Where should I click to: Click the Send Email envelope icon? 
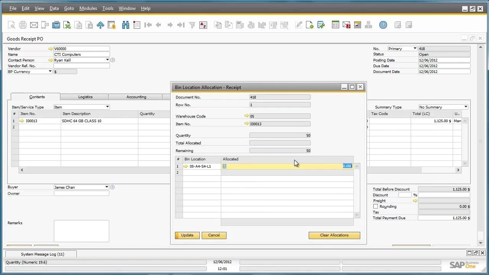pyautogui.click(x=34, y=25)
